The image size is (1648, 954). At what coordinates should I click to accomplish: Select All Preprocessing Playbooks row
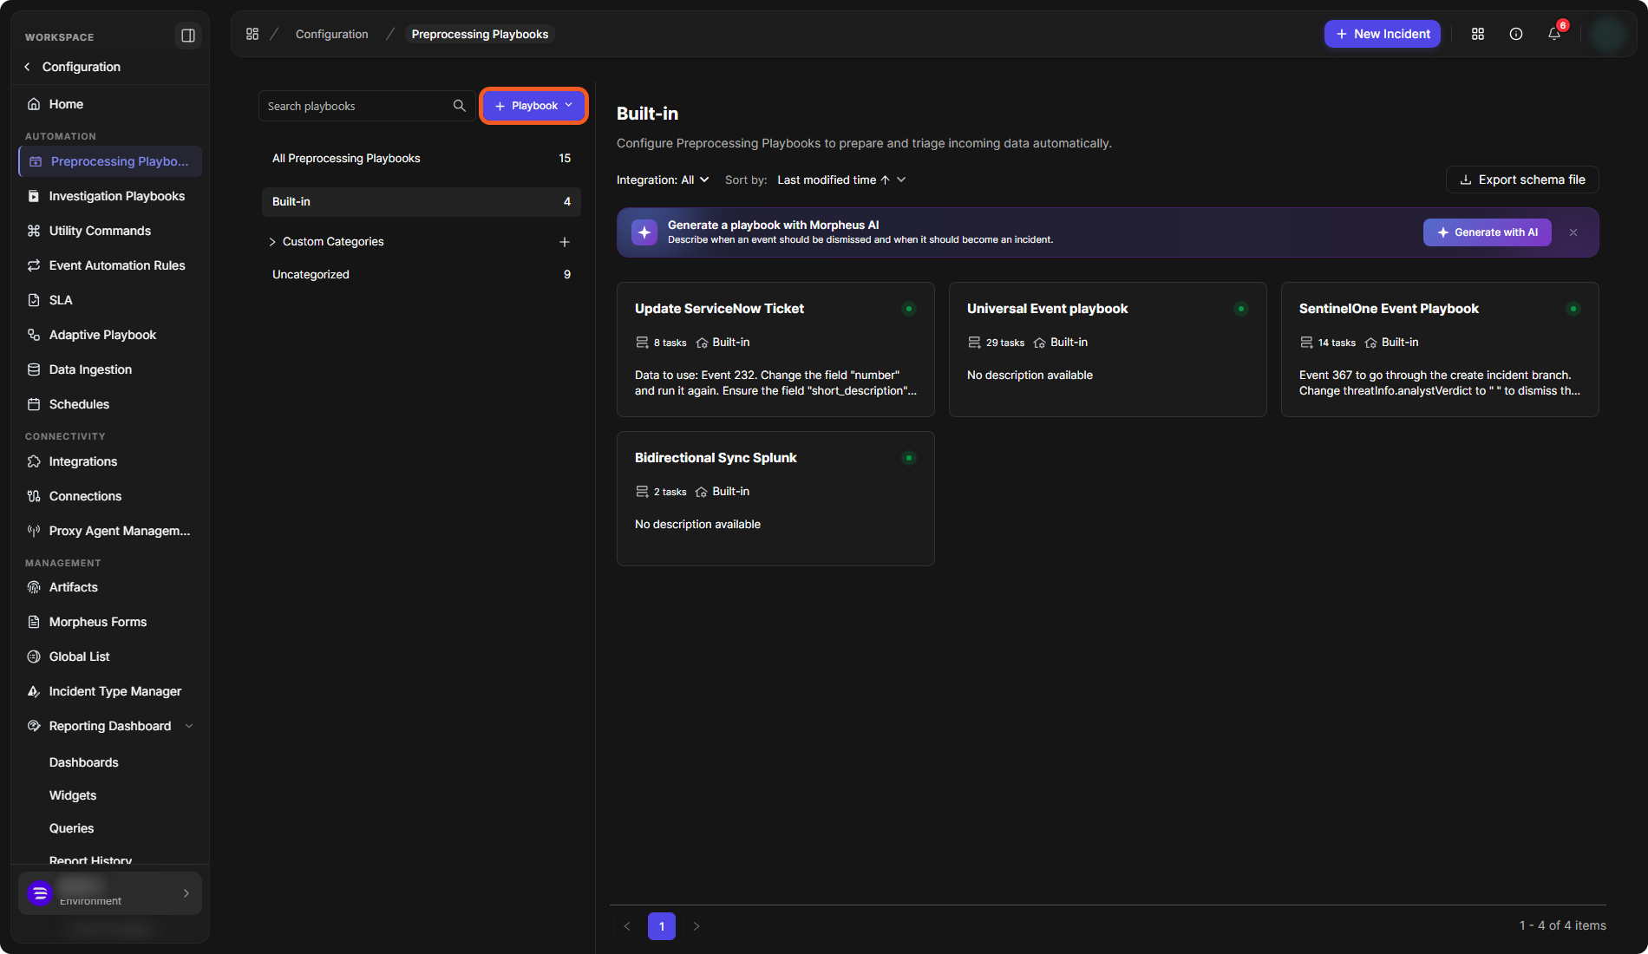422,158
